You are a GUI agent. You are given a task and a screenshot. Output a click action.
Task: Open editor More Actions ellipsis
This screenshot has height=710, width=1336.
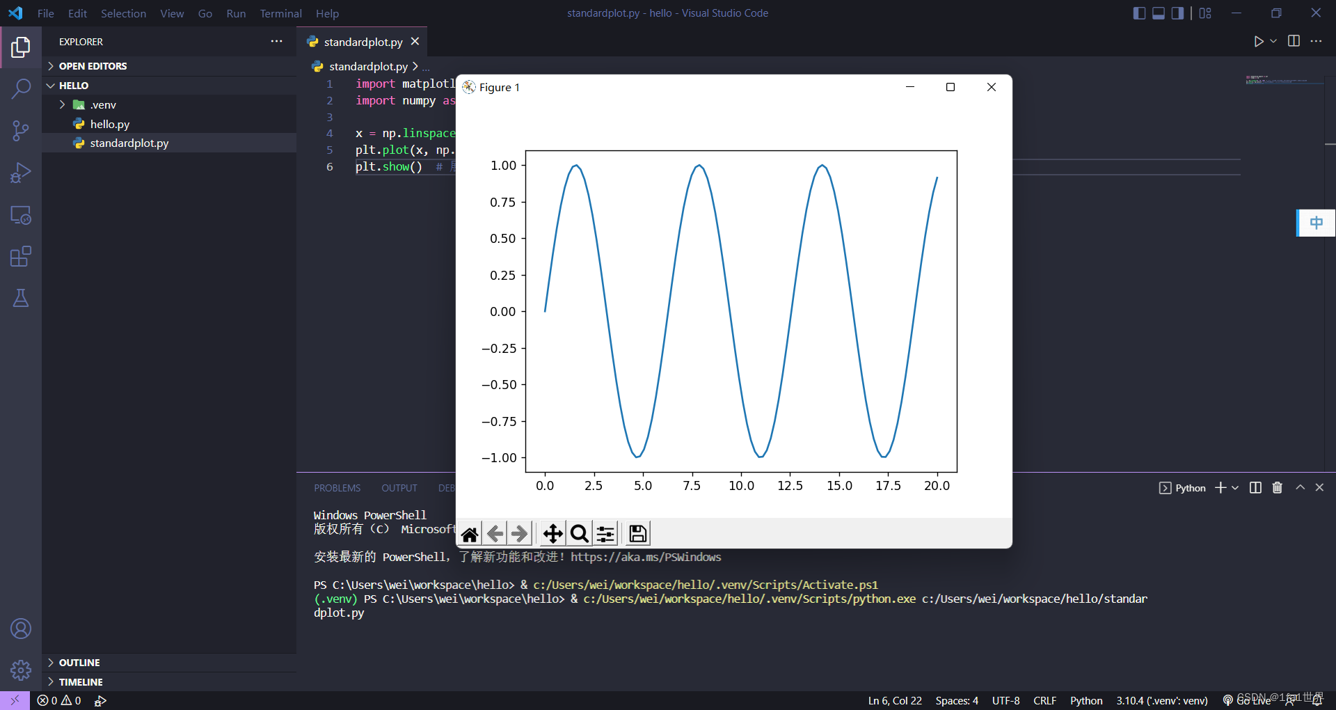tap(1316, 41)
